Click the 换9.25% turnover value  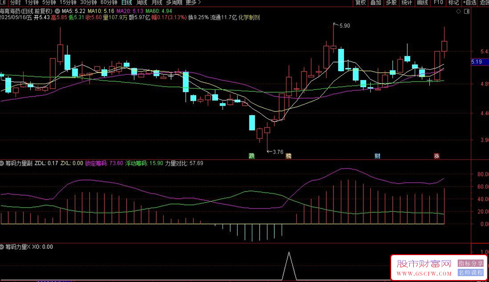pyautogui.click(x=199, y=18)
